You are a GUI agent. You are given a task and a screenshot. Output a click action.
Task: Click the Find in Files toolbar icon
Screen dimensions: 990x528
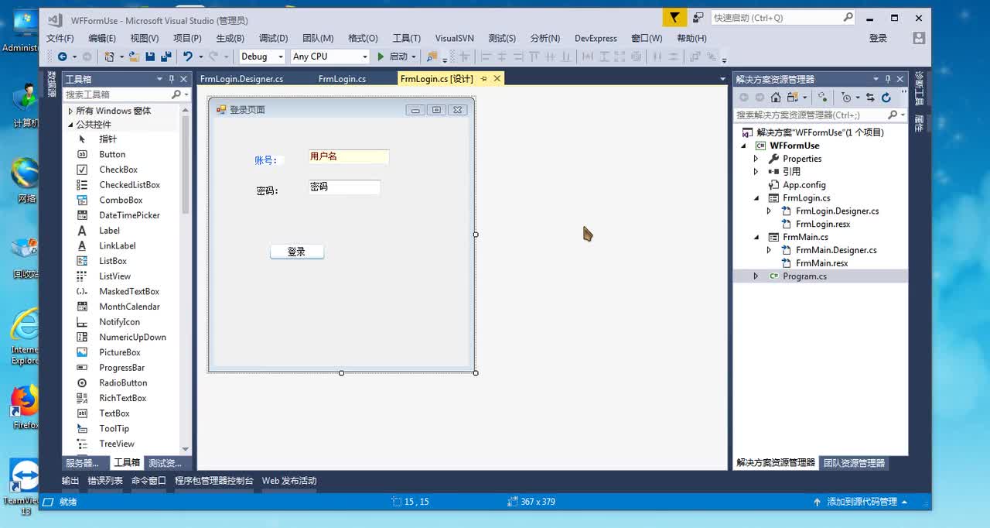click(432, 57)
